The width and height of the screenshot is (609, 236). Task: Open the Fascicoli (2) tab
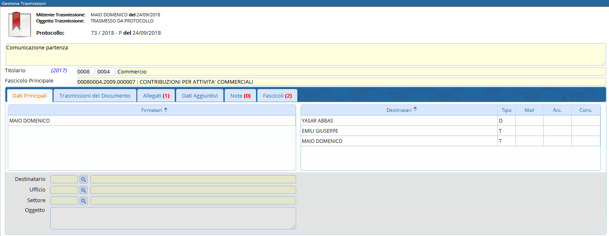[277, 96]
